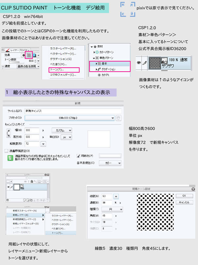Open the カスタム size dropdown
This screenshot has width=198, height=265.
(x=62, y=131)
